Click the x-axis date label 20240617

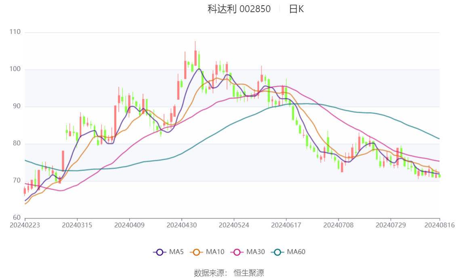(286, 225)
